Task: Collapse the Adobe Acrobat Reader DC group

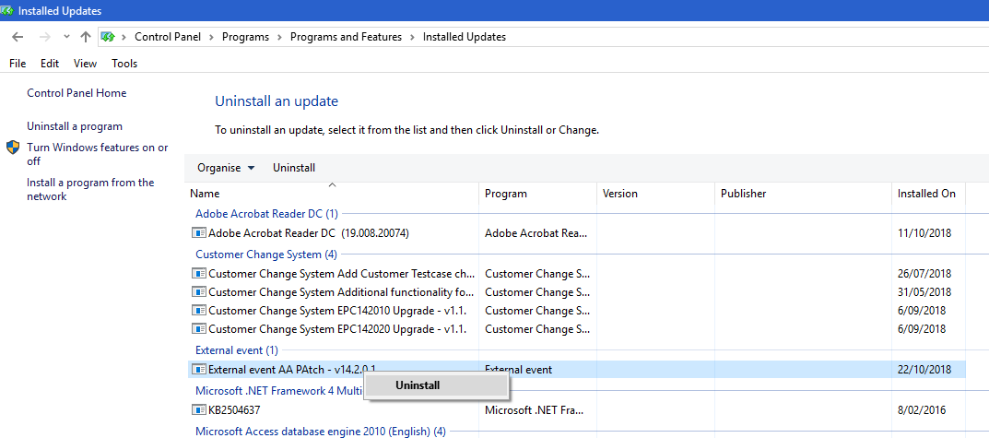Action: click(x=266, y=213)
